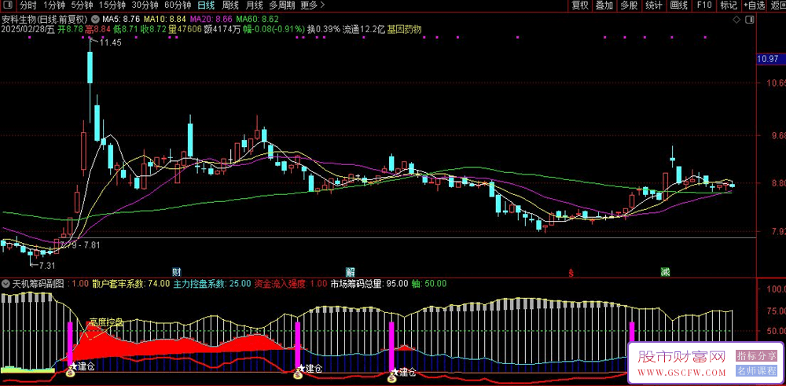Click the 换0.39% turnover readout
The image size is (786, 386).
point(323,30)
